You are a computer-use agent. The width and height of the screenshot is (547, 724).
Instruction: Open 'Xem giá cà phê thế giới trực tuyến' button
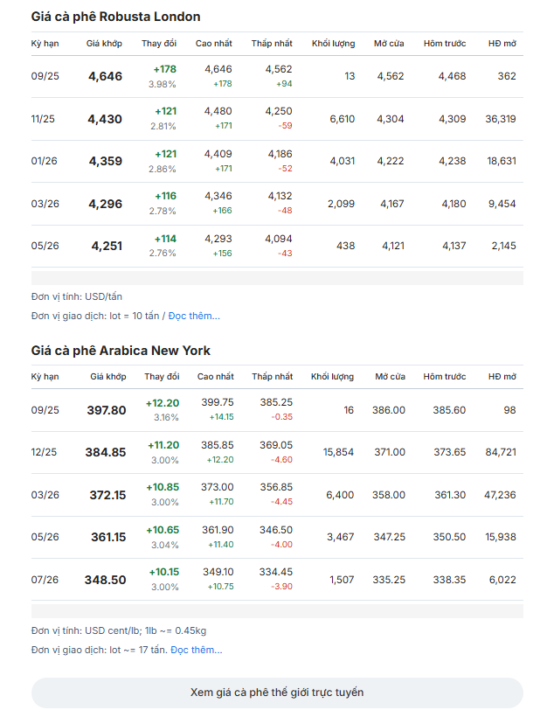pyautogui.click(x=277, y=693)
